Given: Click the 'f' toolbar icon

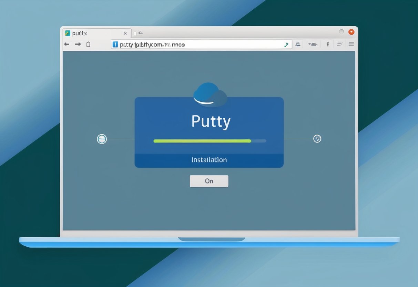Looking at the screenshot, I should point(327,44).
